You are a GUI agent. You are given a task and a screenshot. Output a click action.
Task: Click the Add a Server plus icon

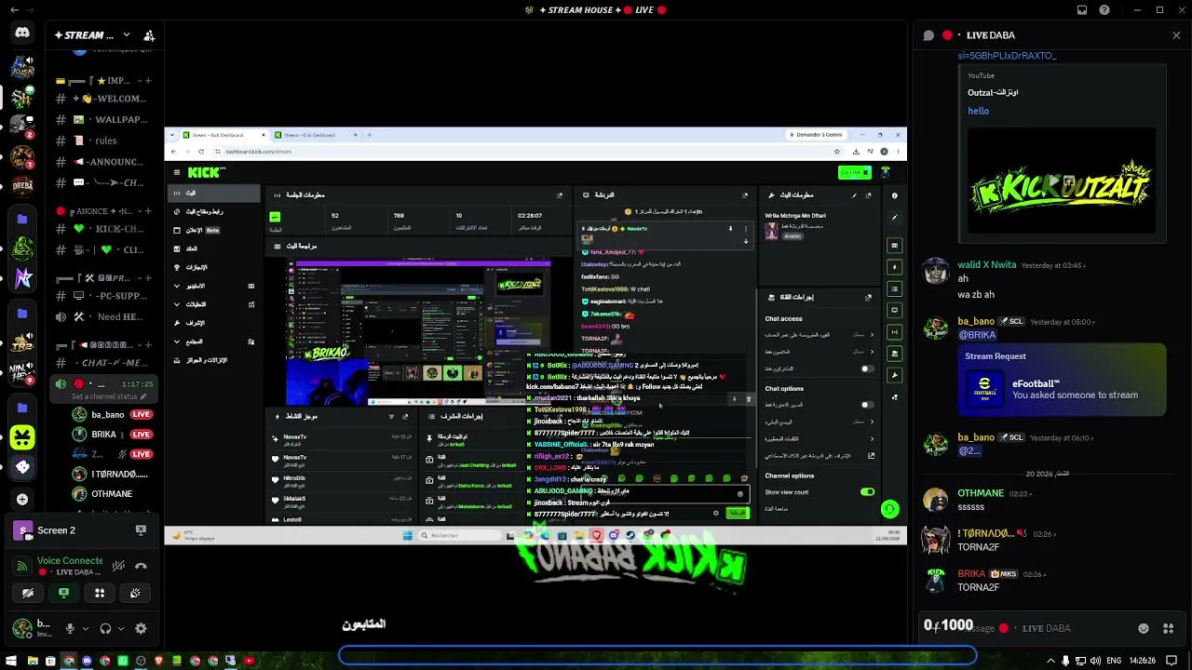click(22, 499)
